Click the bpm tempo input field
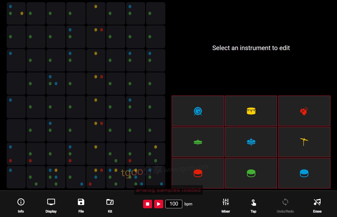This screenshot has height=217, width=337. tap(174, 204)
